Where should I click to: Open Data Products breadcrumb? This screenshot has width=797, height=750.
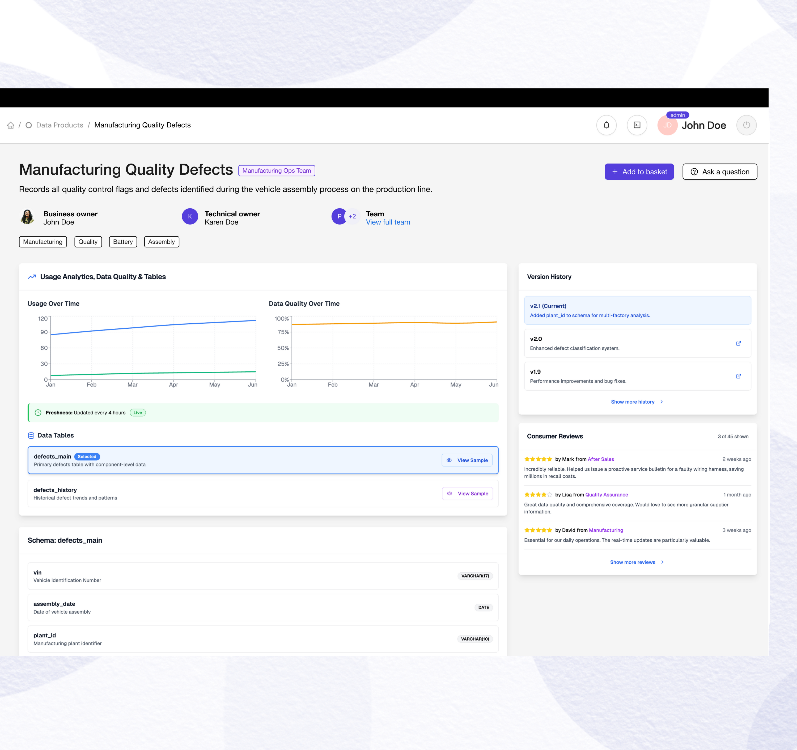(x=60, y=125)
